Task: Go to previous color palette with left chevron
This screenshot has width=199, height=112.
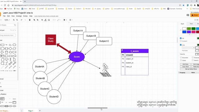Action: [181, 30]
